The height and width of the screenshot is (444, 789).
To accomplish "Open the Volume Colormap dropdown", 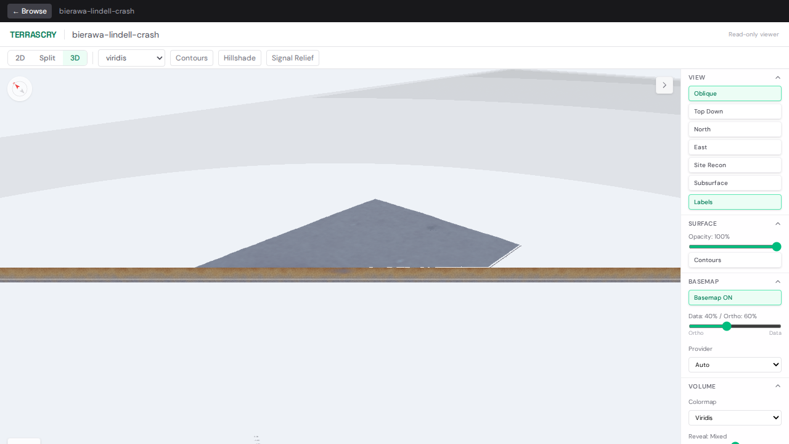I will 735,417.
